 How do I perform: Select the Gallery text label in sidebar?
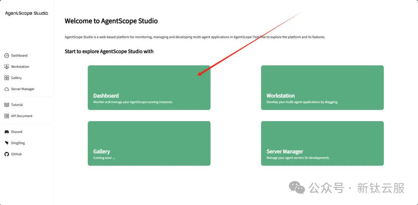click(17, 78)
